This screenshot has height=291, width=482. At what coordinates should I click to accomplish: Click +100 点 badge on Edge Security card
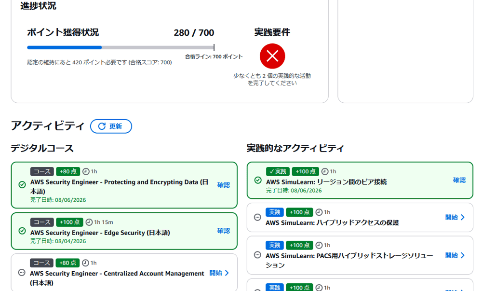pyautogui.click(x=69, y=222)
